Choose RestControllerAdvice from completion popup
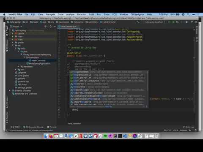The height and width of the screenshot is (152, 203). (x=109, y=81)
